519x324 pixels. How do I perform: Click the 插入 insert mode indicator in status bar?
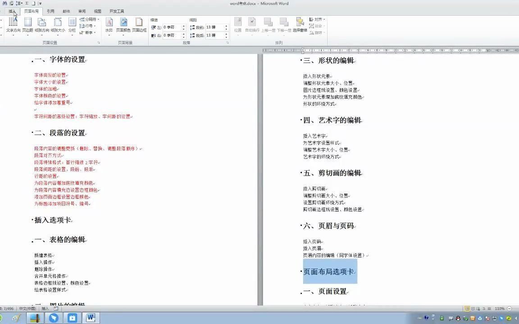pos(45,308)
